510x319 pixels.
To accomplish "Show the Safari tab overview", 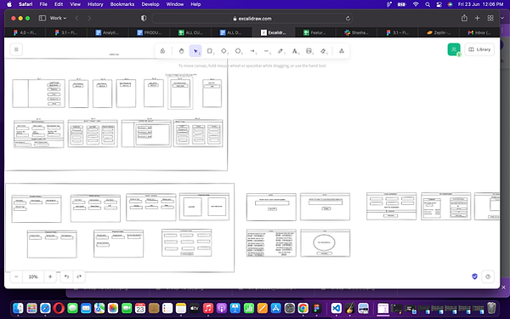I will point(490,18).
